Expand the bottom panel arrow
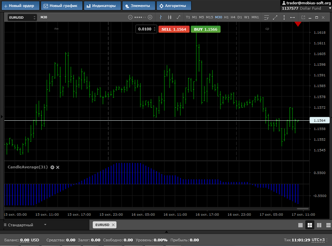This screenshot has width=332, height=246. pyautogui.click(x=166, y=232)
